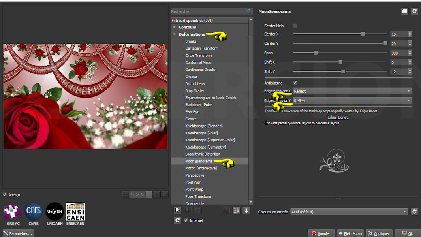The height and width of the screenshot is (237, 421).
Task: Uncheck the Aperçu preview checkbox
Action: pos(5,195)
